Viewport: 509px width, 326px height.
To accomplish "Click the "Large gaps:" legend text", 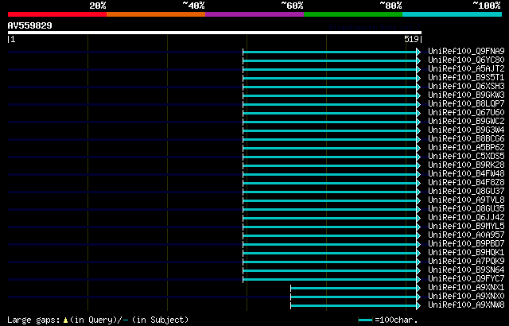I will pos(33,320).
